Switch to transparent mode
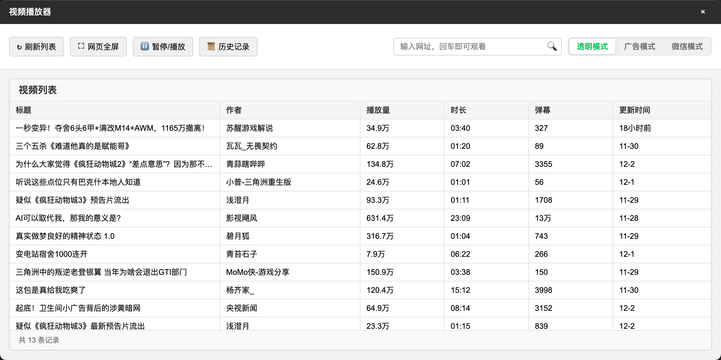 592,46
